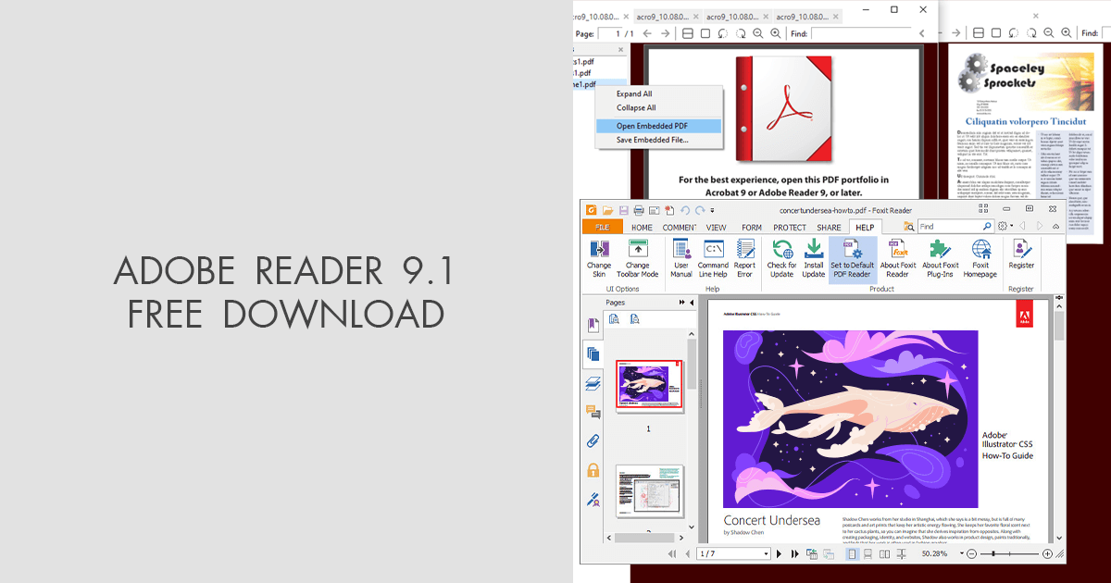Open the Attachments panel
1111x583 pixels.
tap(593, 441)
